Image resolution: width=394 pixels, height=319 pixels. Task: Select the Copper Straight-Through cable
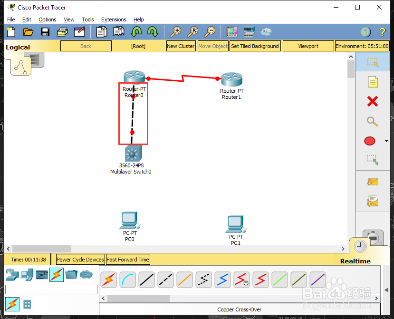click(x=147, y=280)
